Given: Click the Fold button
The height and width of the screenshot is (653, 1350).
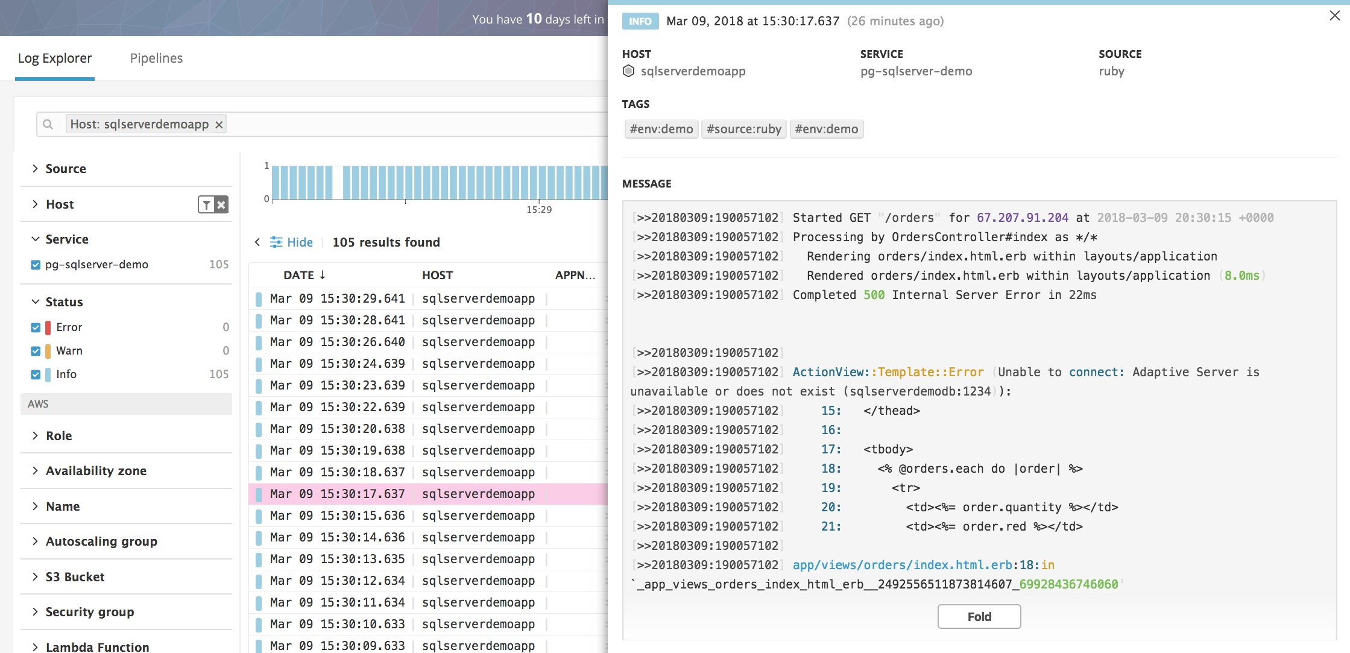Looking at the screenshot, I should click(x=979, y=616).
